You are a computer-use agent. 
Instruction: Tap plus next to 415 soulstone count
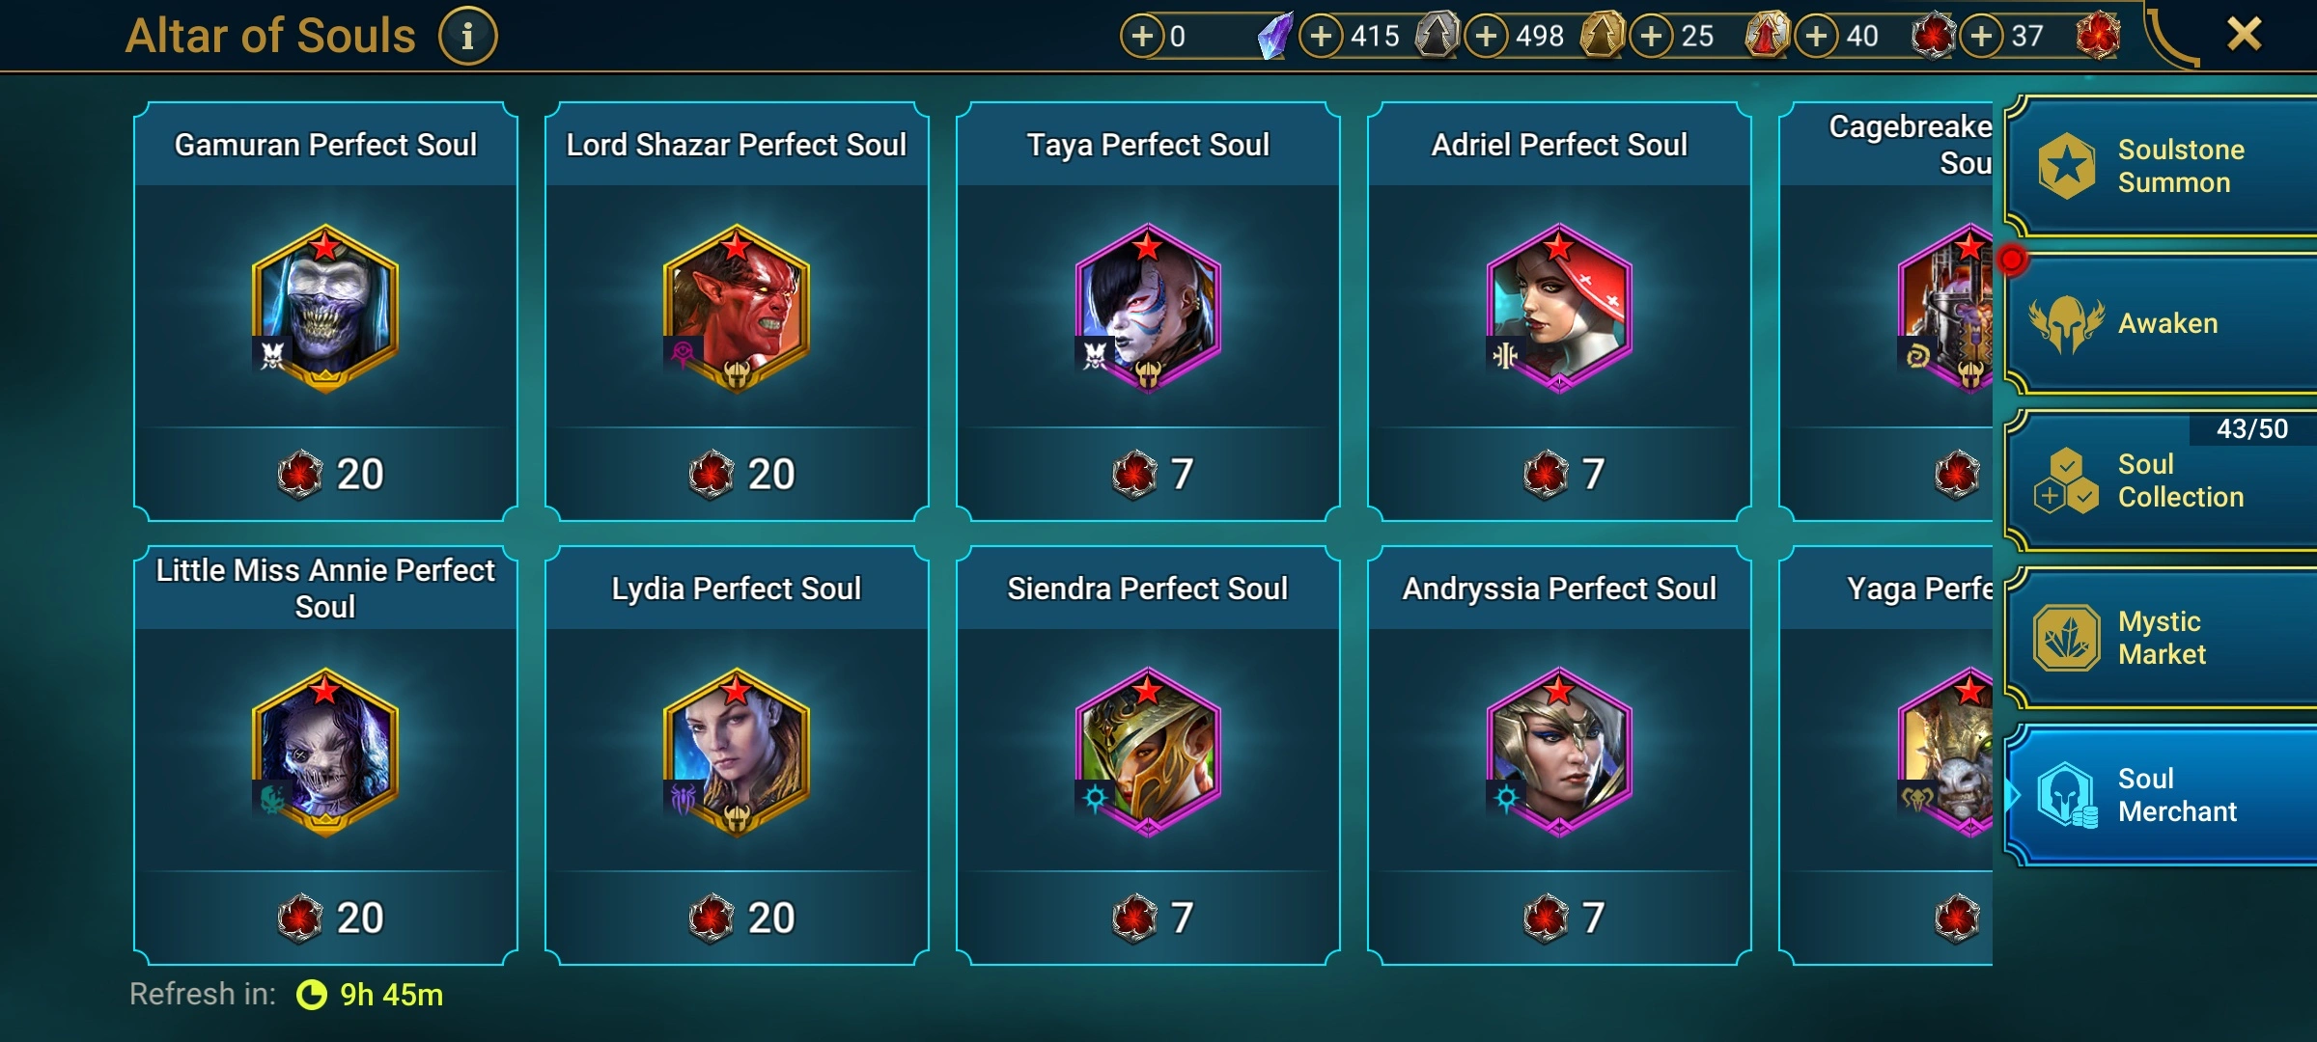click(x=1322, y=37)
